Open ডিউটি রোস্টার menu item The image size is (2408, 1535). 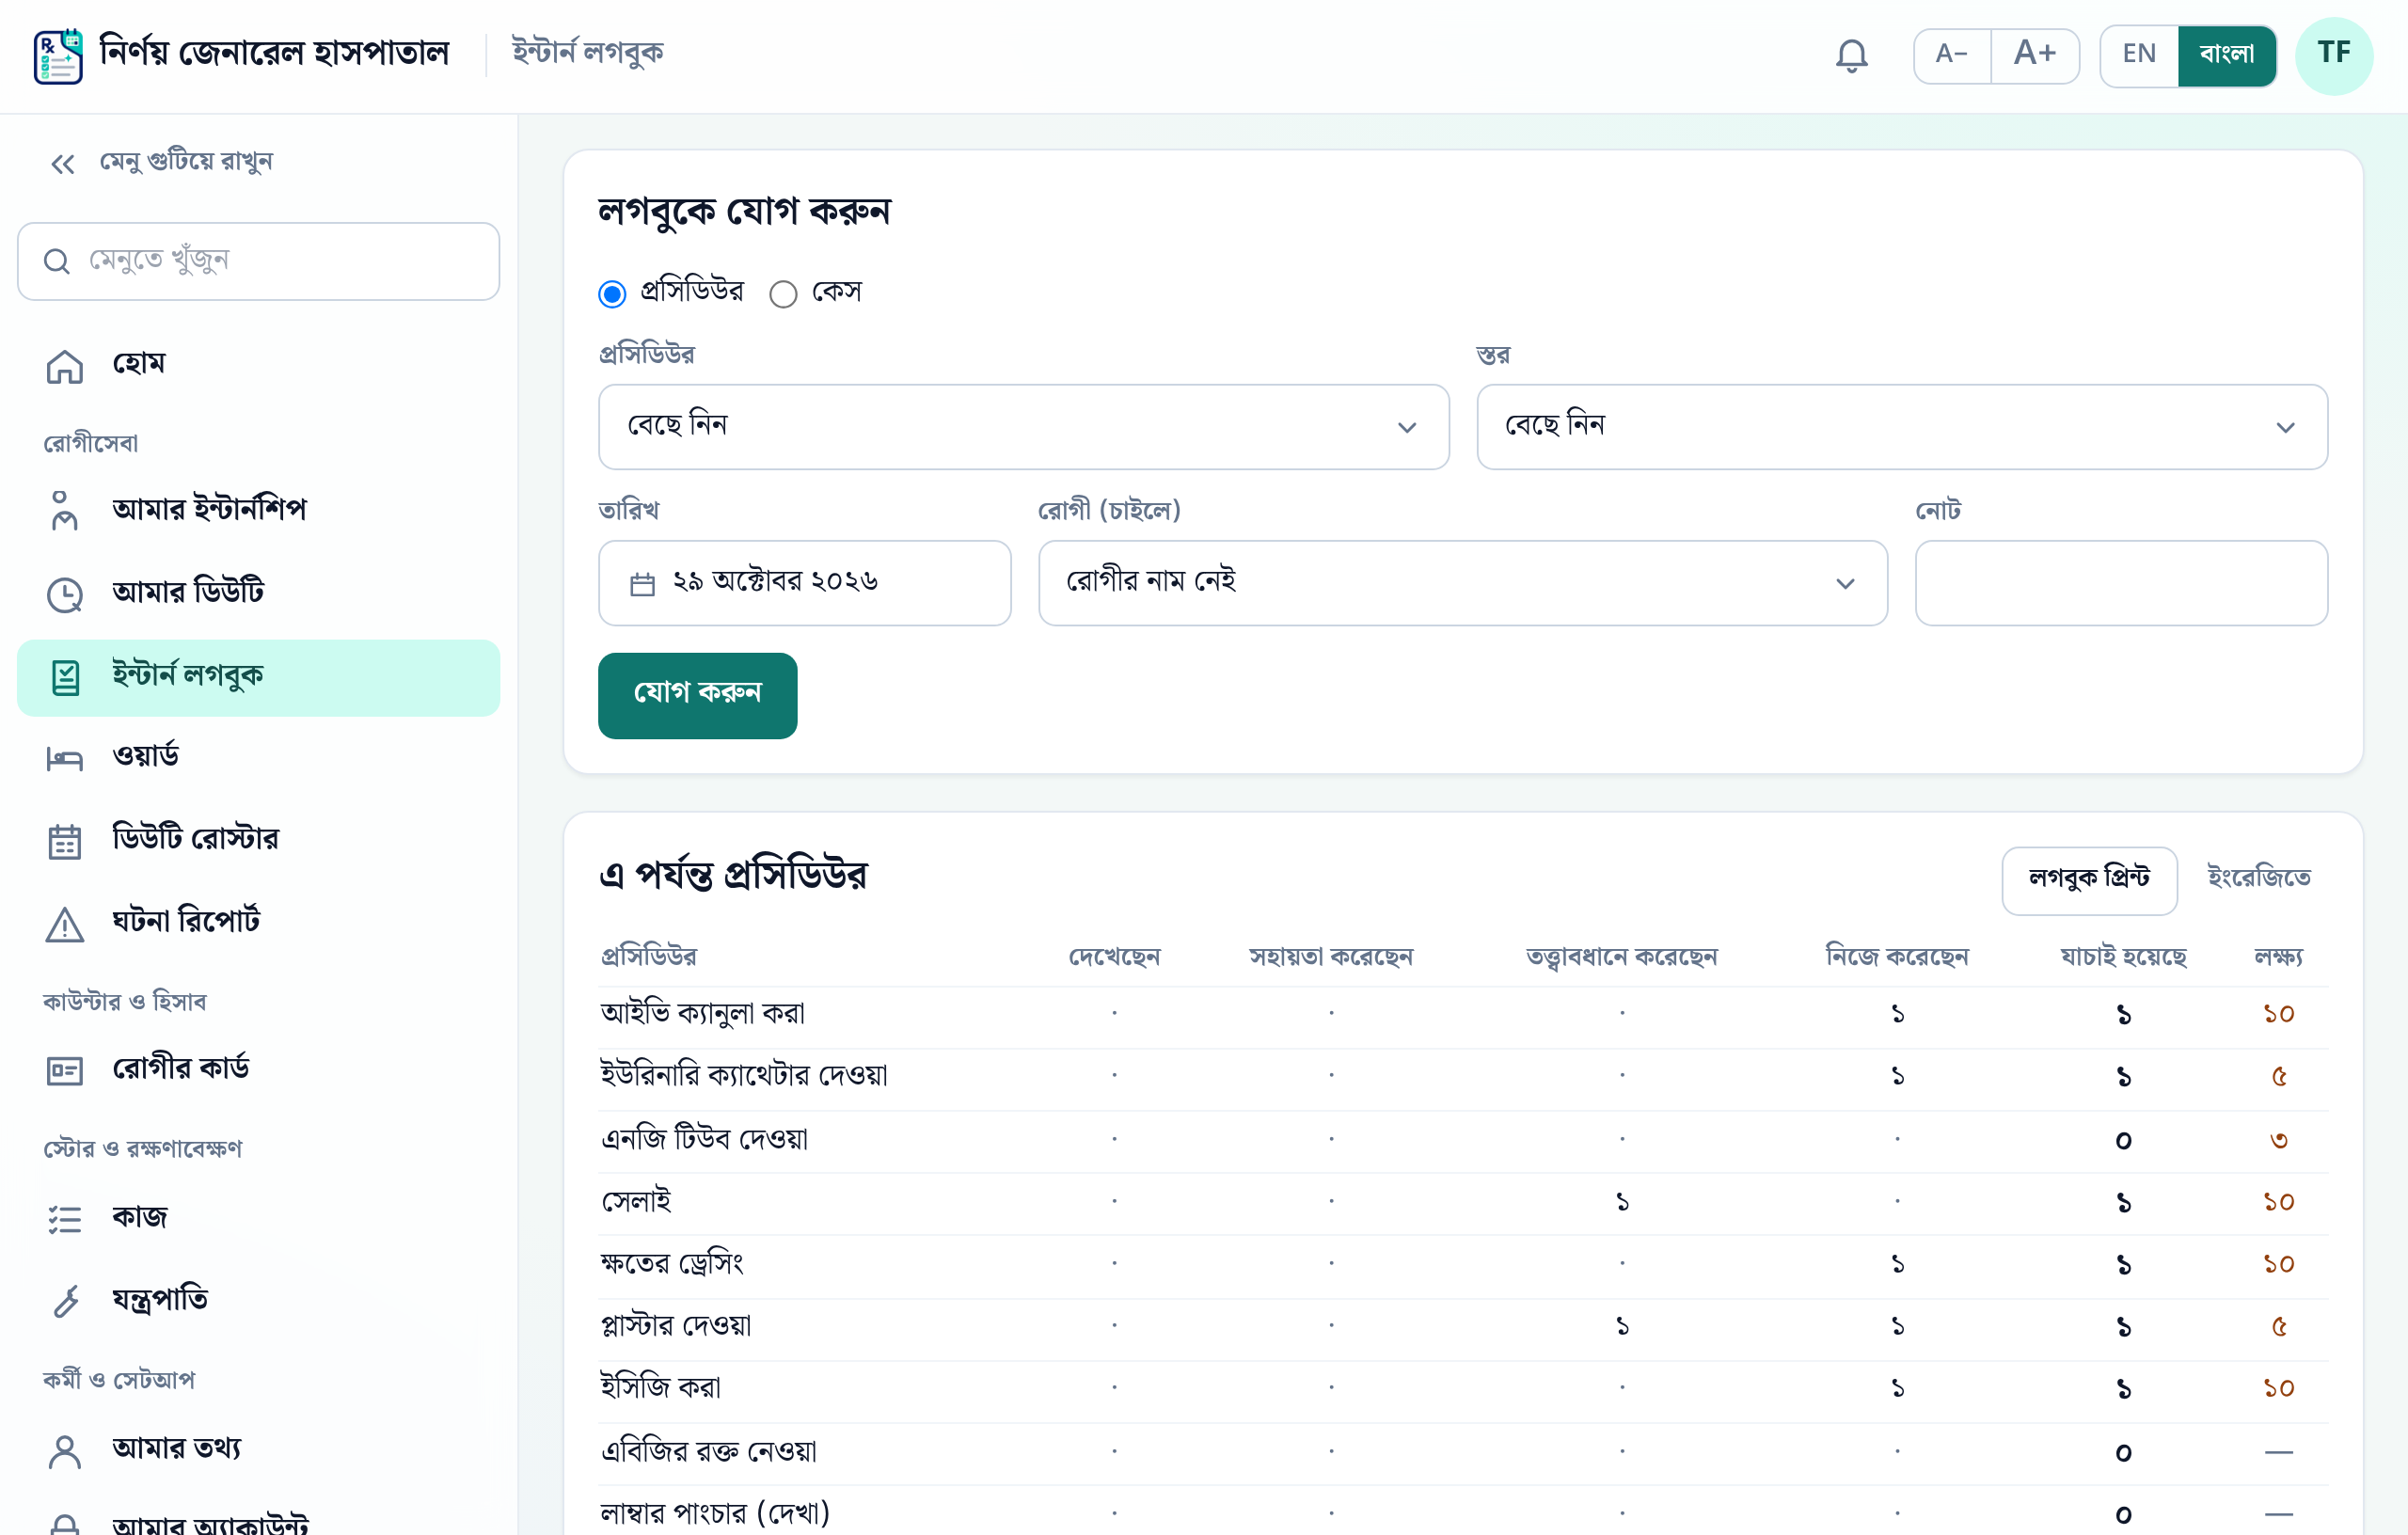coord(258,840)
